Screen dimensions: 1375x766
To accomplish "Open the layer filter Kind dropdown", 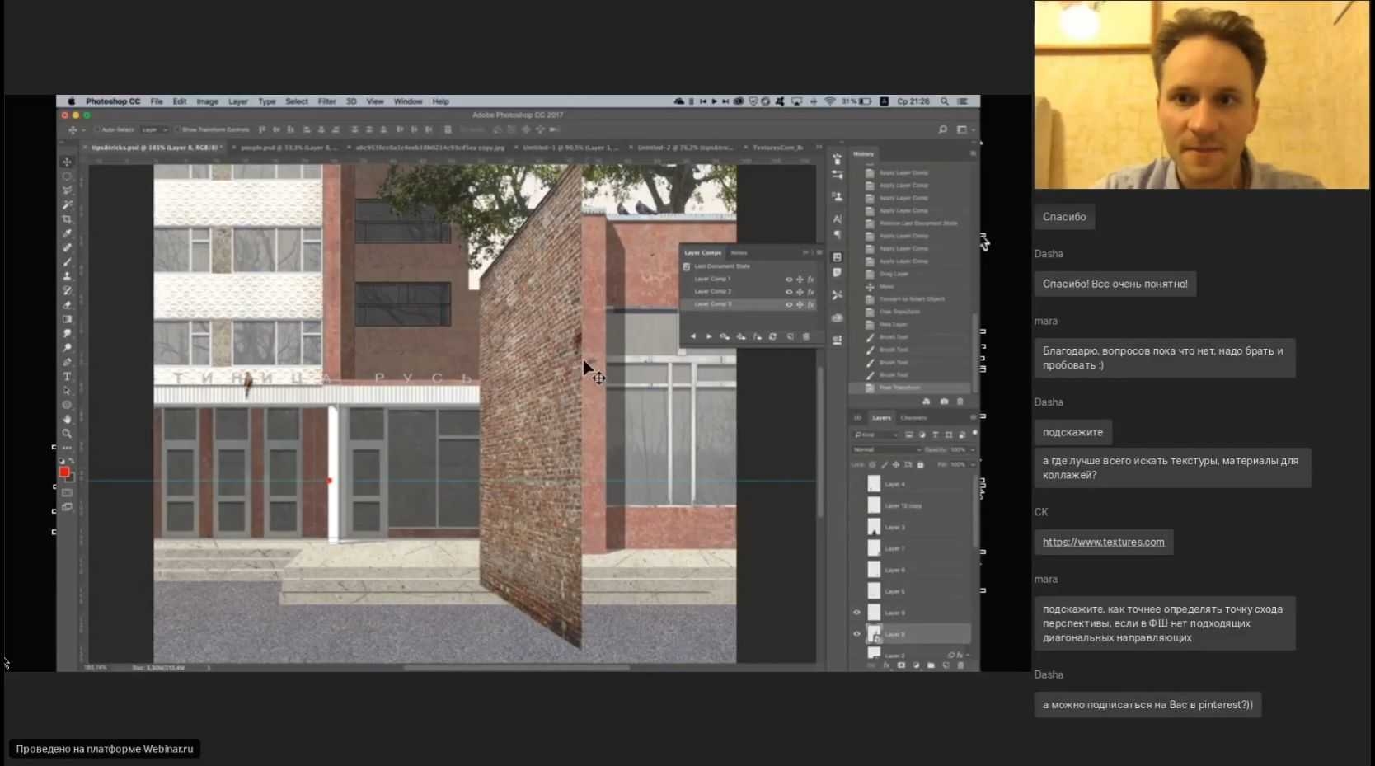I will [x=875, y=435].
